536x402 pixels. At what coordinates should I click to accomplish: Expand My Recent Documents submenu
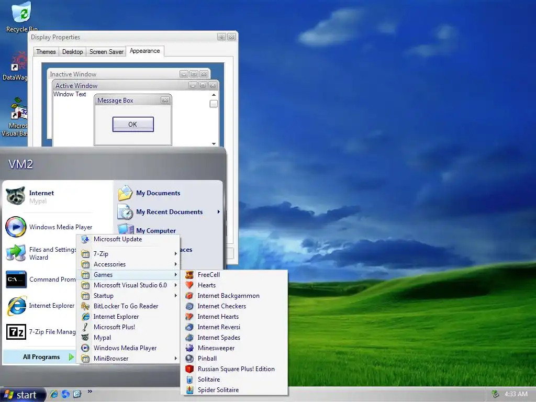coord(169,212)
